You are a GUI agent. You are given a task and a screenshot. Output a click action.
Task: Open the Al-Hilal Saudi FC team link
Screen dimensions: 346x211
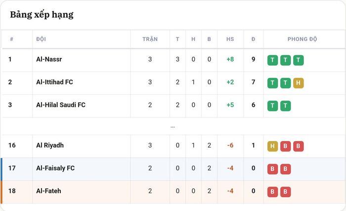click(61, 105)
